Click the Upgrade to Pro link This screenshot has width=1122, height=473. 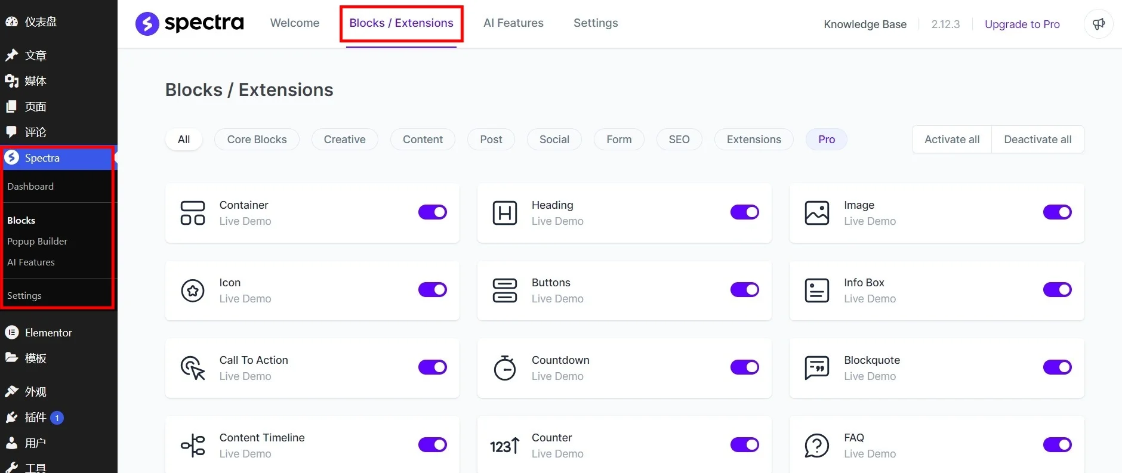[1022, 24]
